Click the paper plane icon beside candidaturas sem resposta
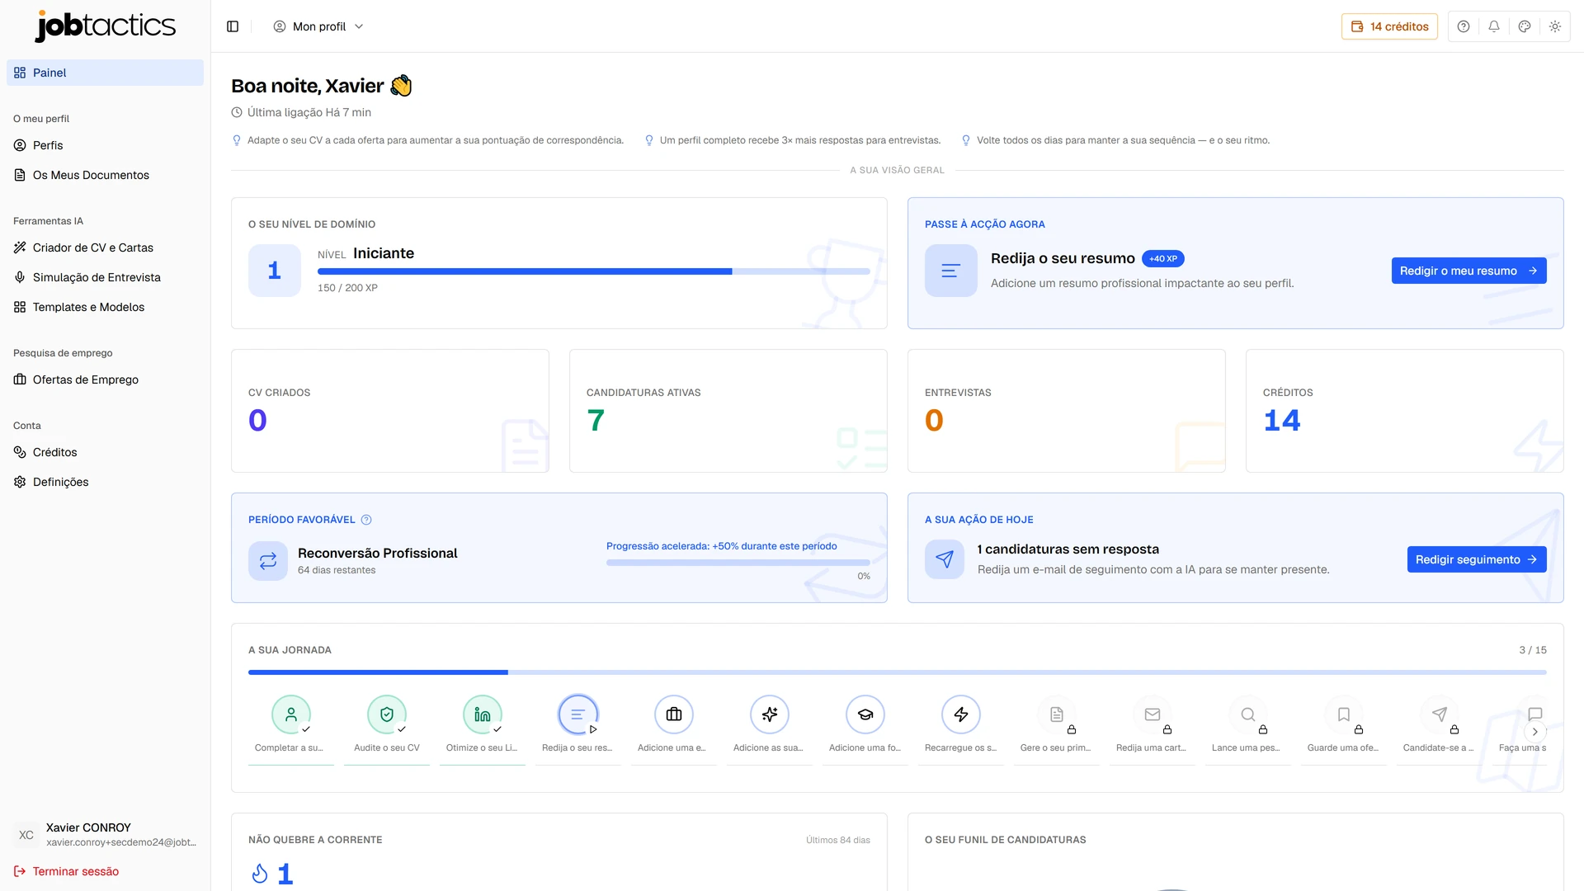Viewport: 1584px width, 891px height. point(945,559)
